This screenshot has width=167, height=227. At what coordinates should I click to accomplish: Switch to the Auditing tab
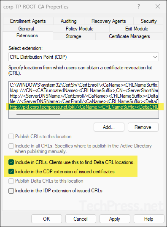click(x=69, y=21)
